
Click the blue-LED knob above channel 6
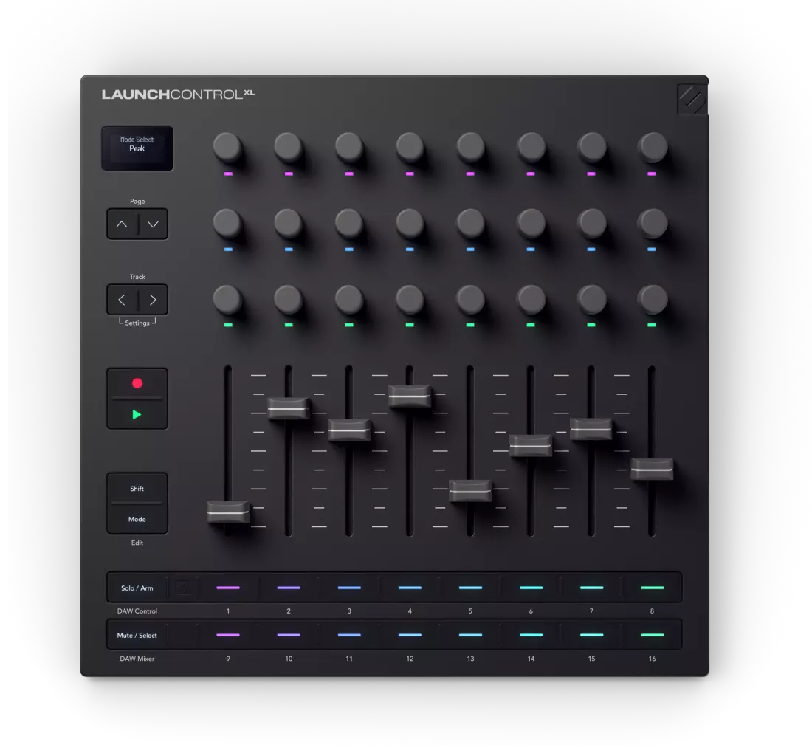pos(531,223)
